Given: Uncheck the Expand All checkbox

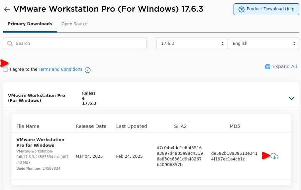Looking at the screenshot, I should click(268, 66).
